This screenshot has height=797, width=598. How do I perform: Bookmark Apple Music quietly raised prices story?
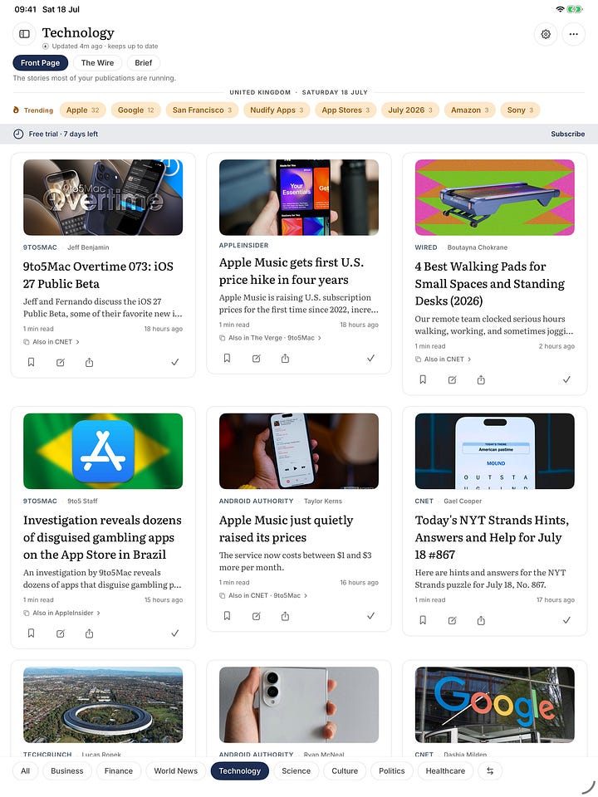tap(227, 615)
